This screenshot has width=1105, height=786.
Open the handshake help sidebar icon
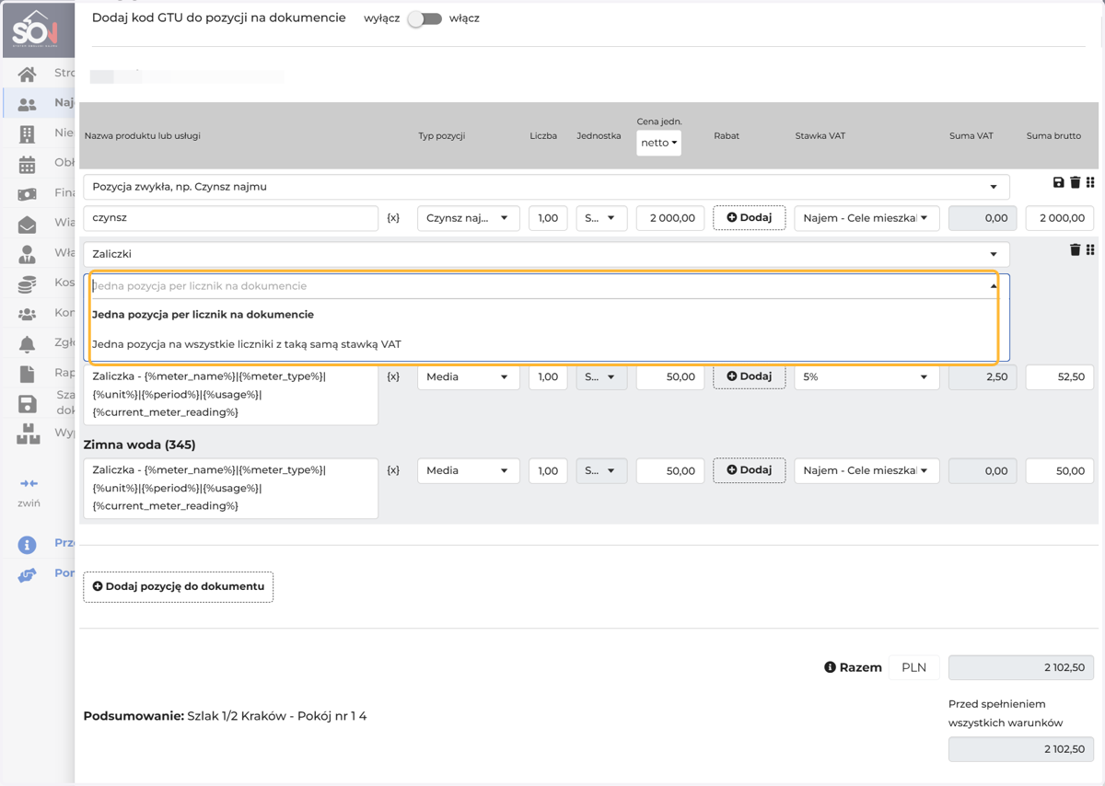[x=27, y=575]
